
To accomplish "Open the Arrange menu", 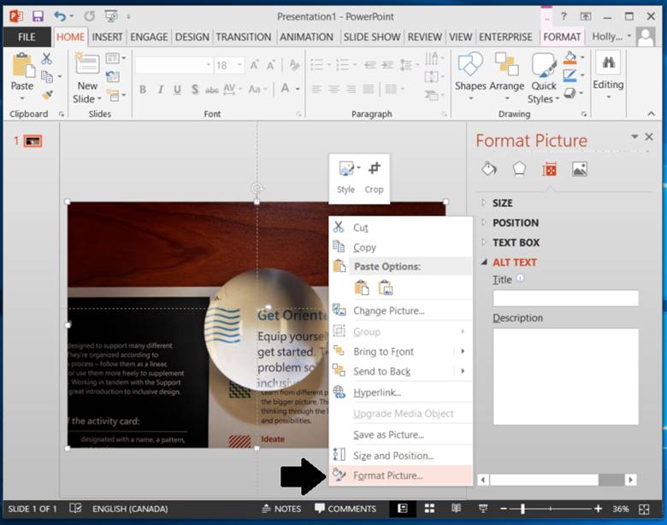I will pos(506,76).
